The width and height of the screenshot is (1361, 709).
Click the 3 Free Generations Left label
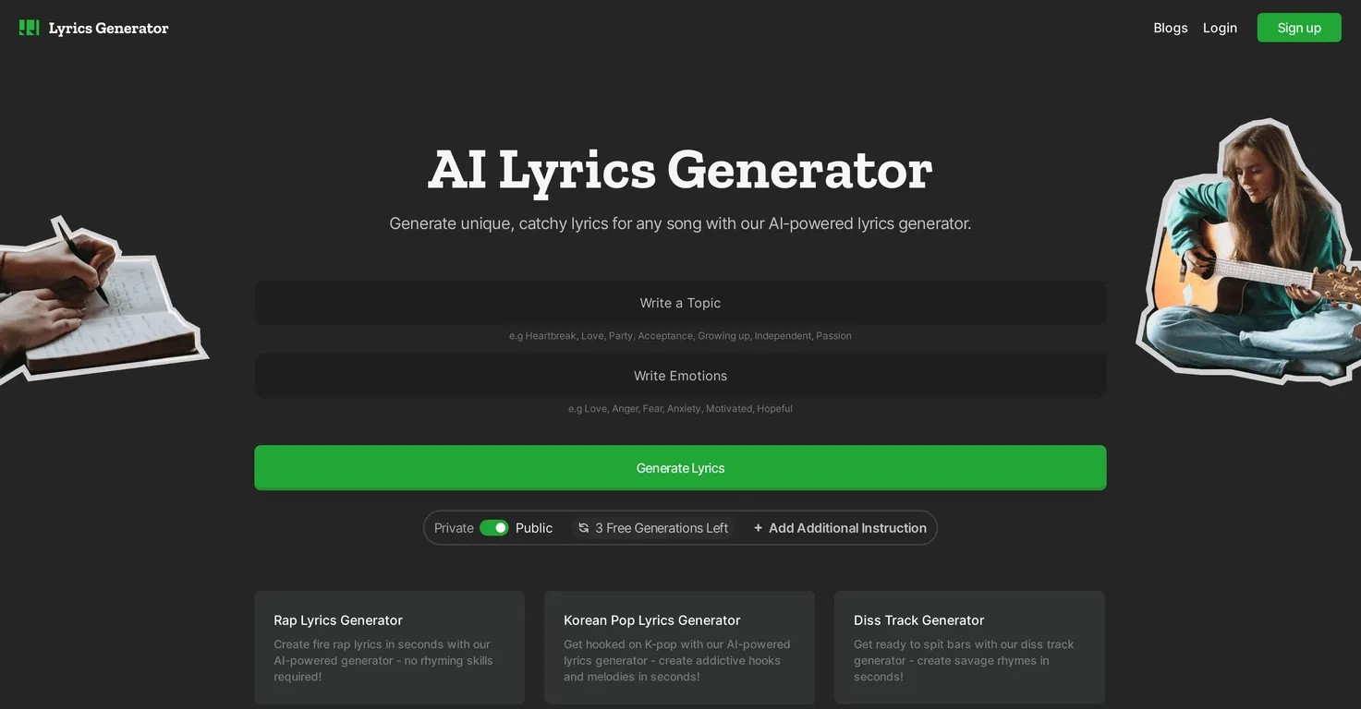662,528
